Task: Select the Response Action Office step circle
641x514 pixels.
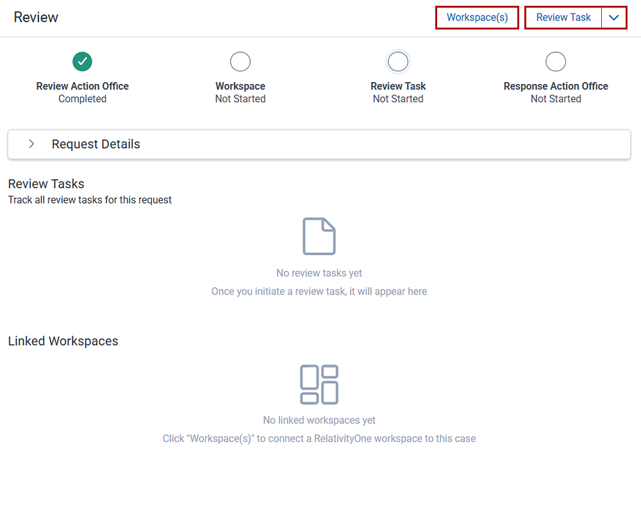Action: (556, 62)
